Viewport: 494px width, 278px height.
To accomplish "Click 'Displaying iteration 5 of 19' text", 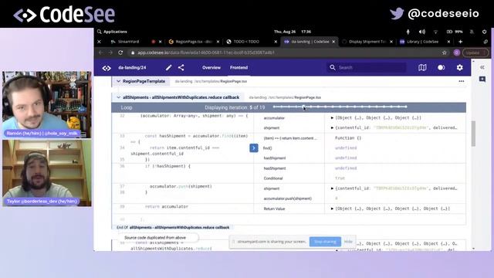I will [235, 107].
